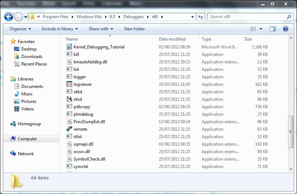This screenshot has width=297, height=194.
Task: Select the pdbcopy application icon
Action: coord(69,106)
